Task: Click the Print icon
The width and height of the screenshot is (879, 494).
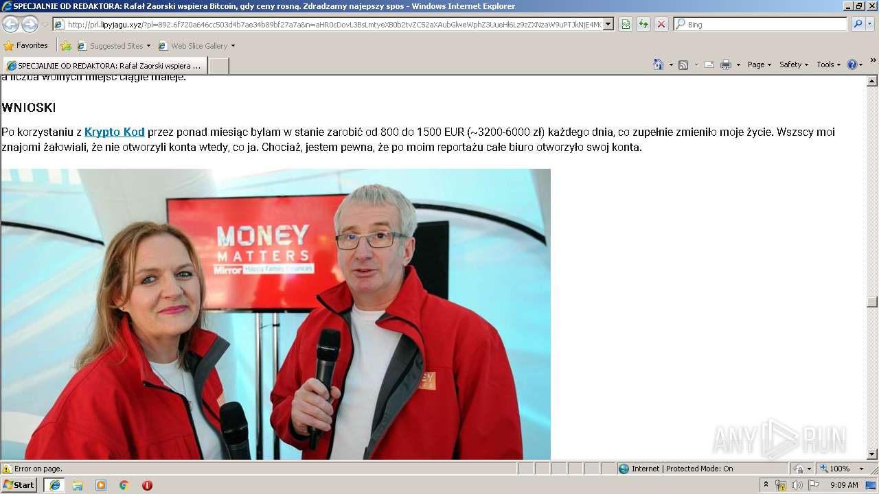Action: pos(726,64)
